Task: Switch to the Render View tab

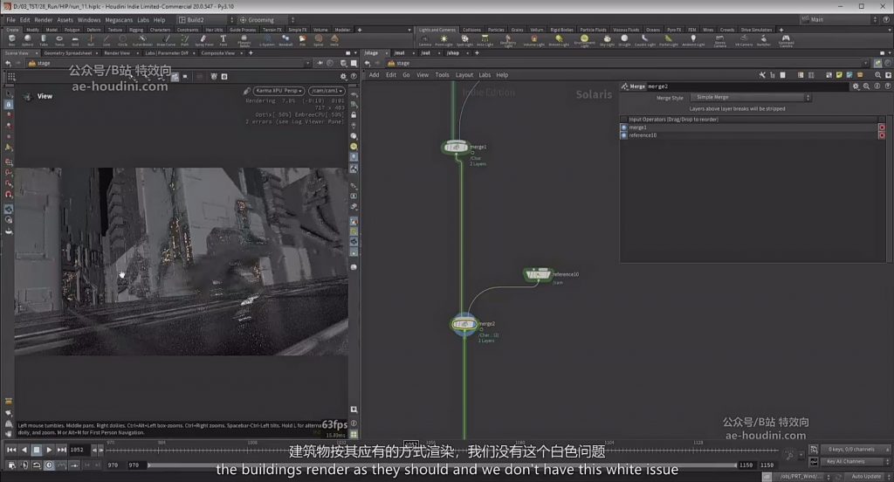Action: tap(117, 53)
